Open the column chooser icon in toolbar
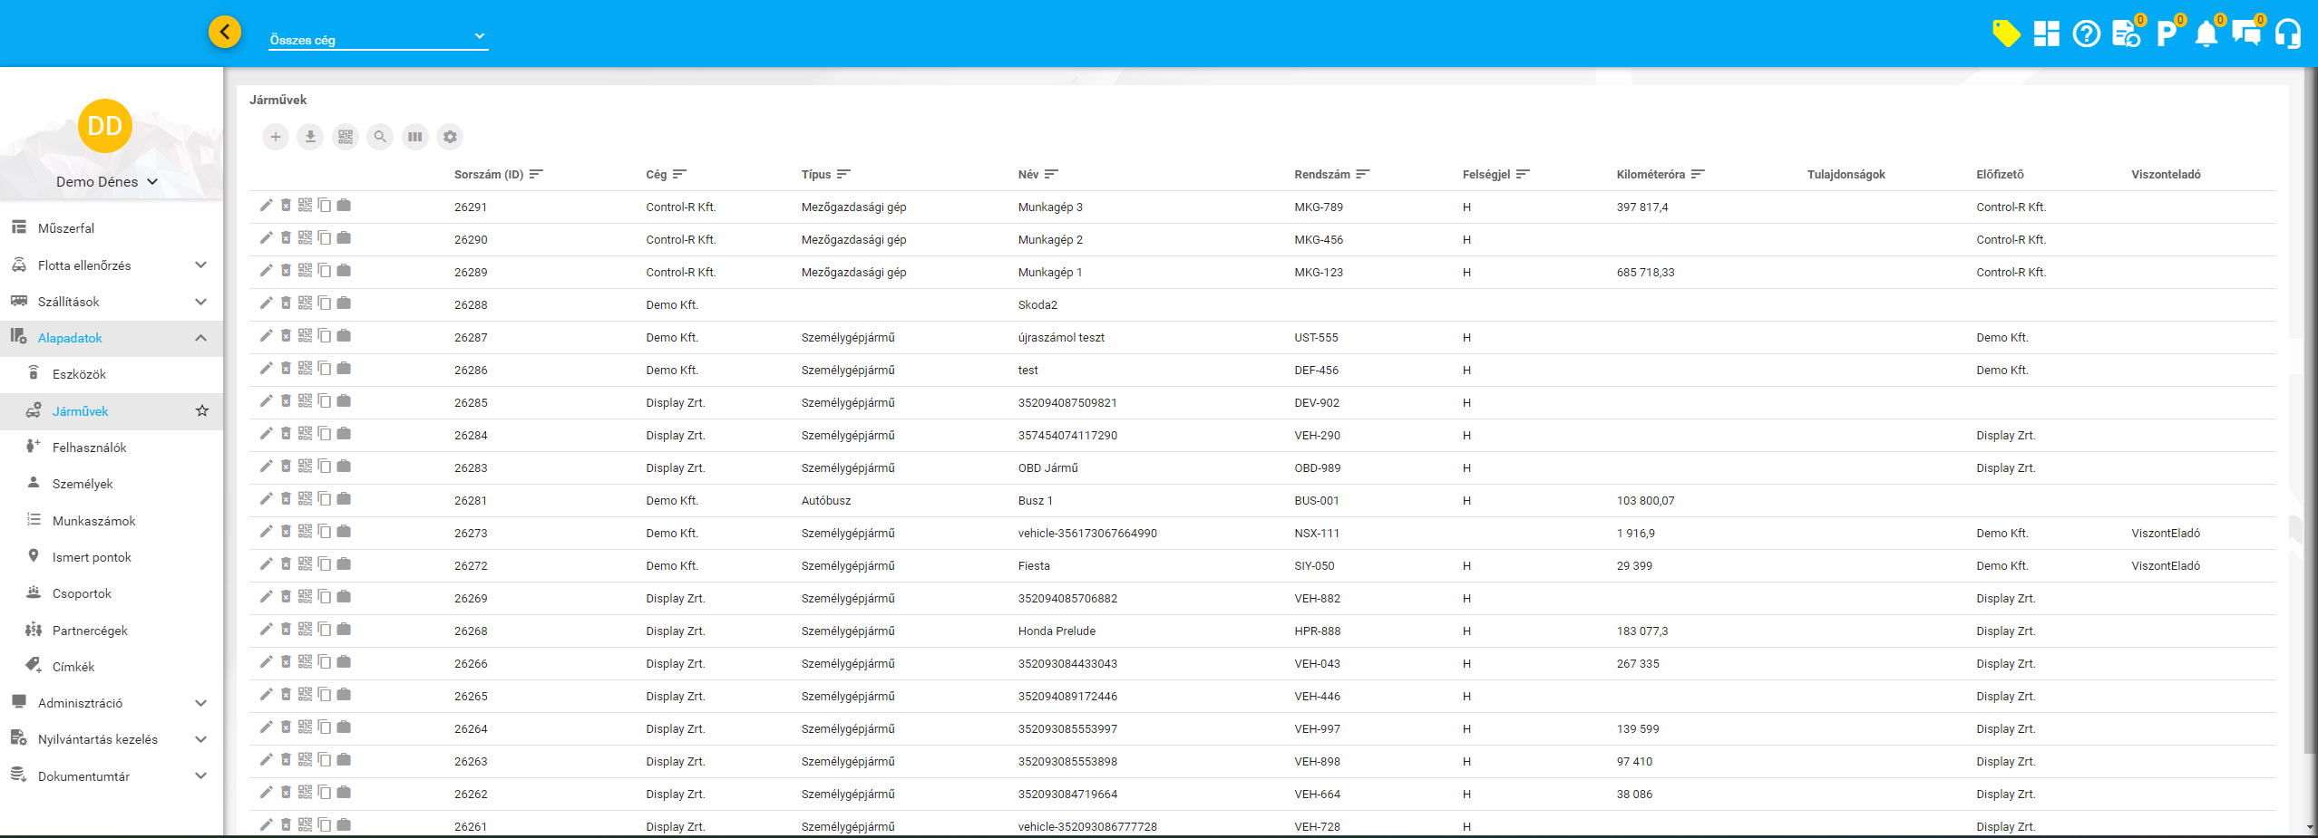The image size is (2318, 838). tap(415, 137)
